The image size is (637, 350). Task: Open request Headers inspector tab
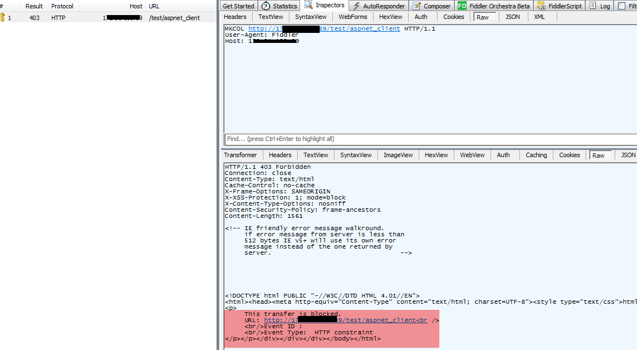tap(235, 17)
